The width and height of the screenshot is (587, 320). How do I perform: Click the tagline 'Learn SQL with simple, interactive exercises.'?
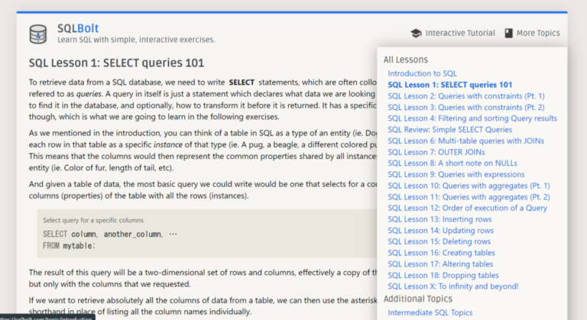(x=136, y=40)
